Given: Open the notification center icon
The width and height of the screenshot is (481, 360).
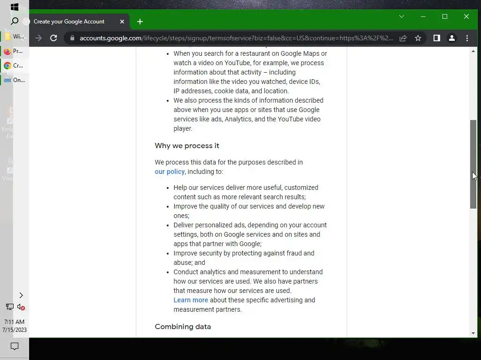Looking at the screenshot, I should pos(15,346).
